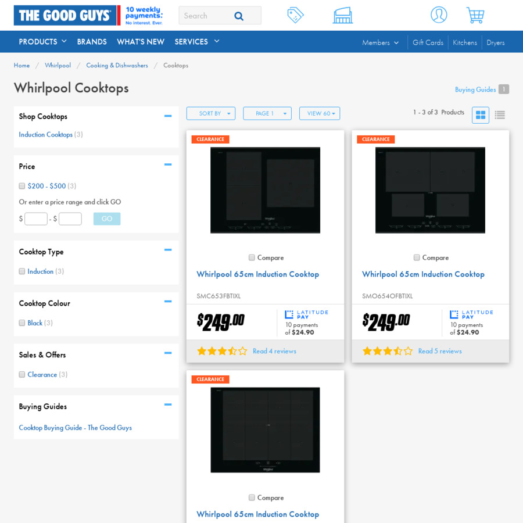Click Whirlpool breadcrumb
Screen dimensions: 523x523
58,65
